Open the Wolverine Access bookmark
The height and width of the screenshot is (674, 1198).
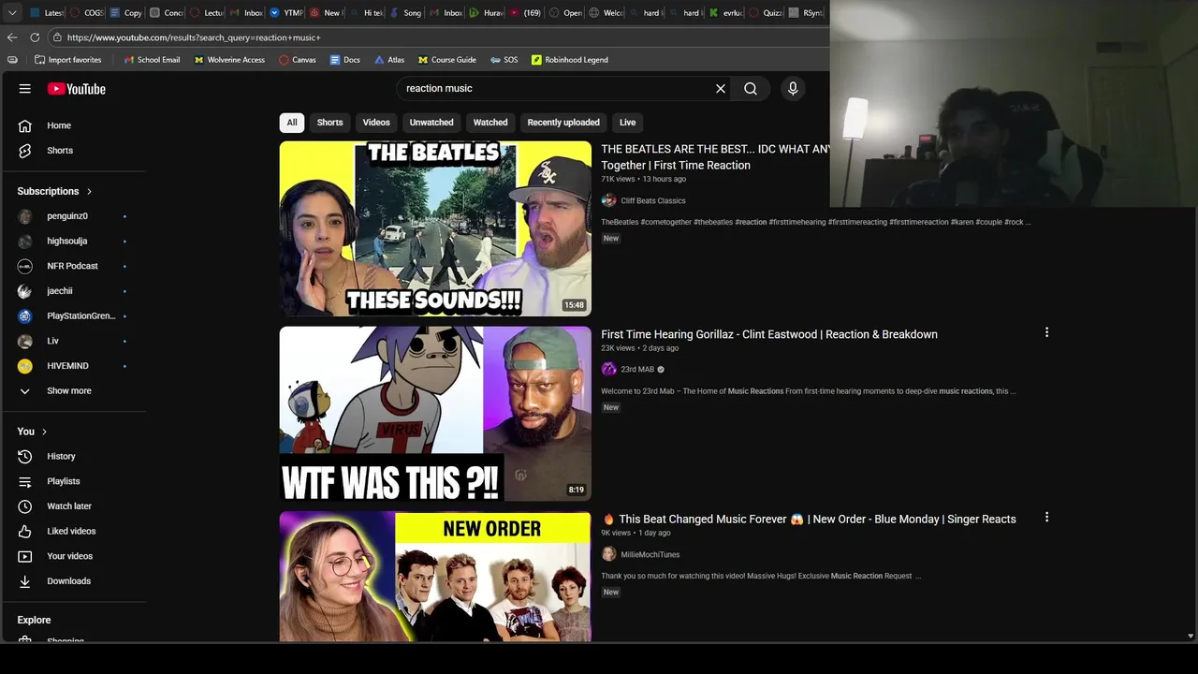(229, 60)
